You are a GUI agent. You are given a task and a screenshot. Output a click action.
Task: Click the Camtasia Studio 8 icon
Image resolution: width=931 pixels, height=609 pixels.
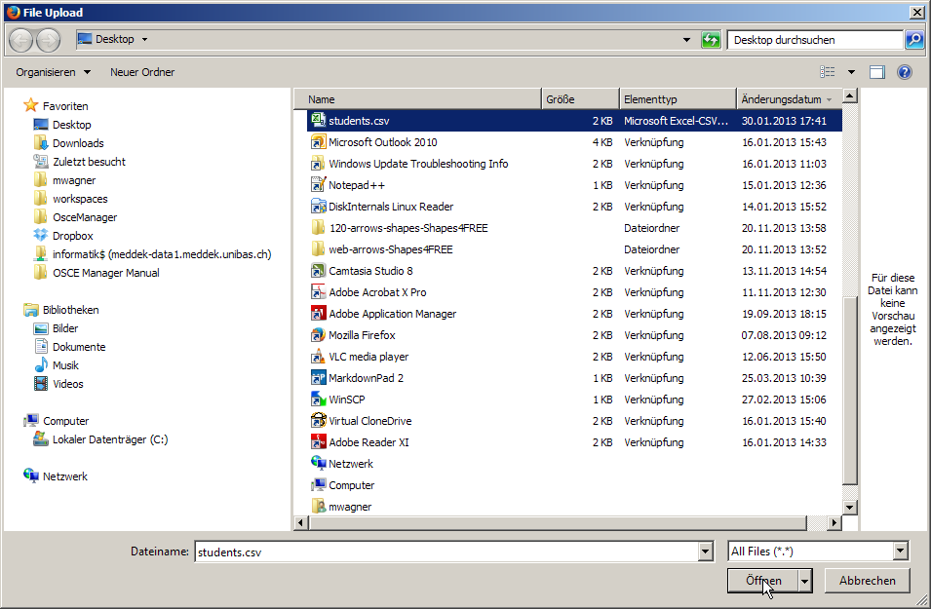click(318, 271)
